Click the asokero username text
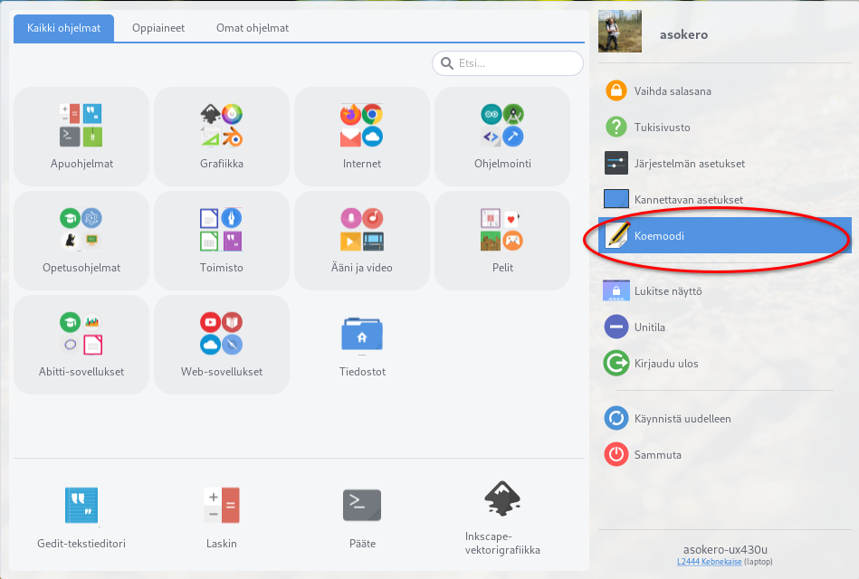The height and width of the screenshot is (579, 859). click(683, 34)
